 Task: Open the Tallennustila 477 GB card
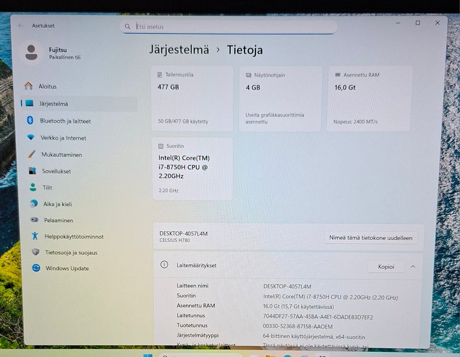click(192, 99)
